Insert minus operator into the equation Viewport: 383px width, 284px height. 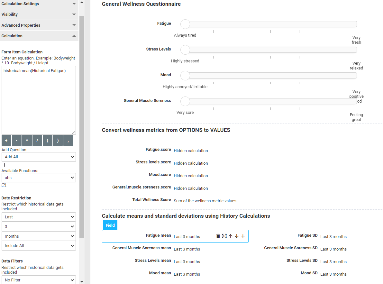coord(17,141)
